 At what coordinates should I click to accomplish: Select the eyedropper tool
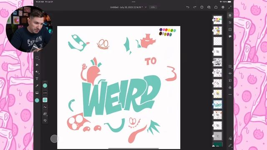37,86
